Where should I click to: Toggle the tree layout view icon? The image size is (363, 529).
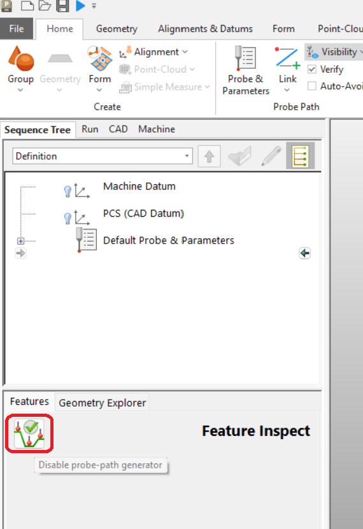point(301,156)
